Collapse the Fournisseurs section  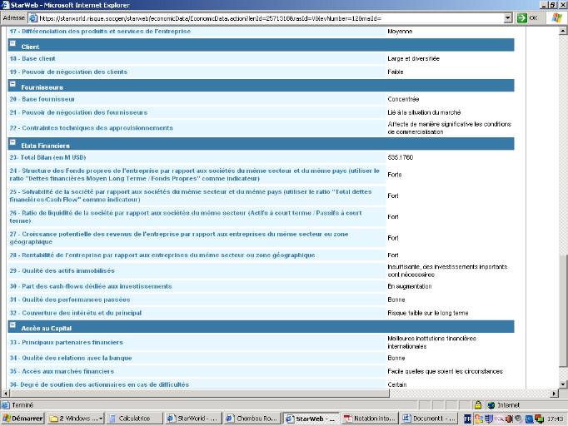(12, 84)
